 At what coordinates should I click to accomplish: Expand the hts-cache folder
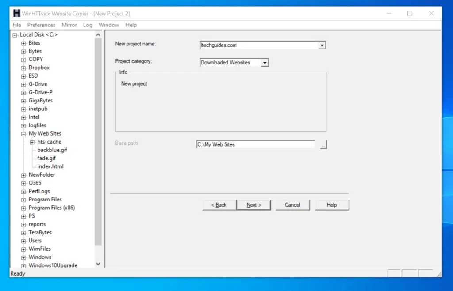tap(32, 142)
